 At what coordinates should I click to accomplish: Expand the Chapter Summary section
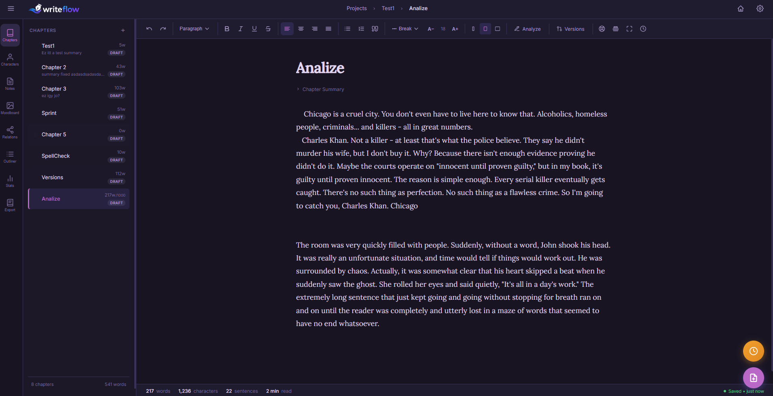(320, 89)
